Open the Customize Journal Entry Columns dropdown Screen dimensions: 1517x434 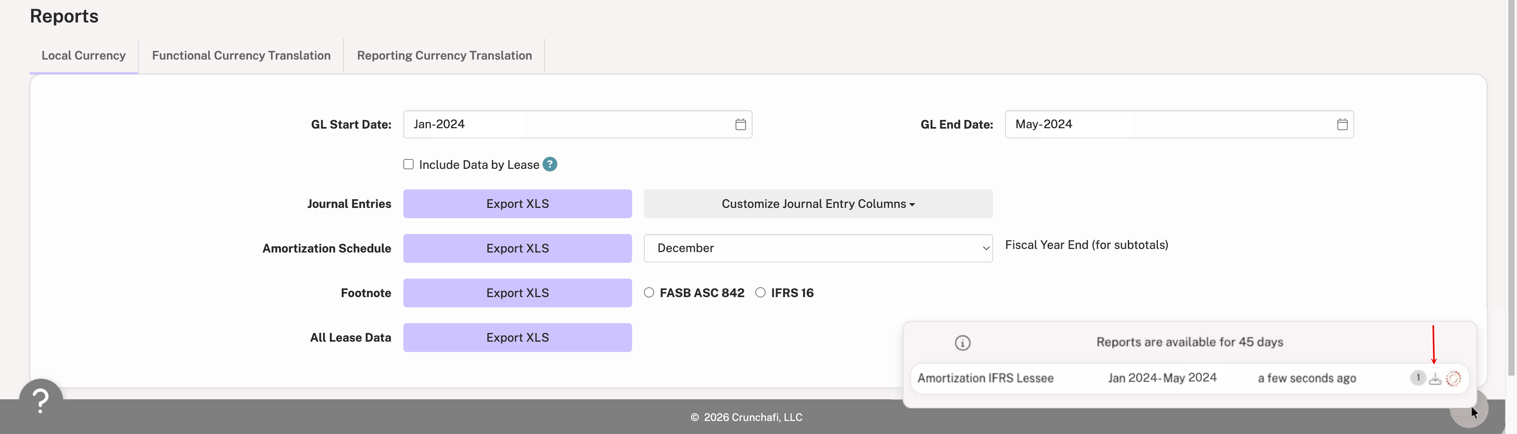[x=818, y=204]
